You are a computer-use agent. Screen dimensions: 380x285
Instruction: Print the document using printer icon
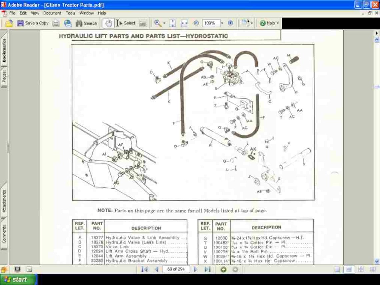tap(56, 23)
